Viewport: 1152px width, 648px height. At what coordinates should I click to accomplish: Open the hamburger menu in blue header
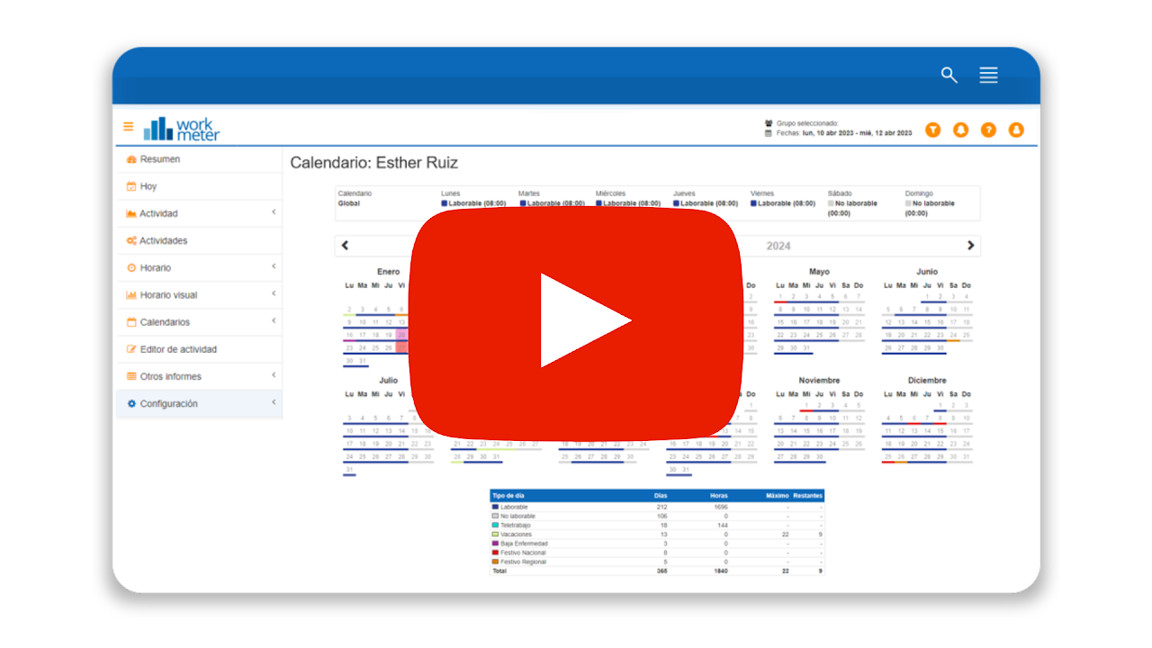[x=988, y=76]
